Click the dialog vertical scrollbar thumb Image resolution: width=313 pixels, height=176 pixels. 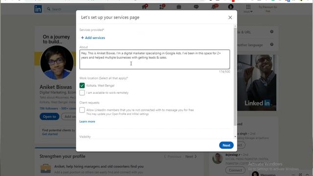235,77
